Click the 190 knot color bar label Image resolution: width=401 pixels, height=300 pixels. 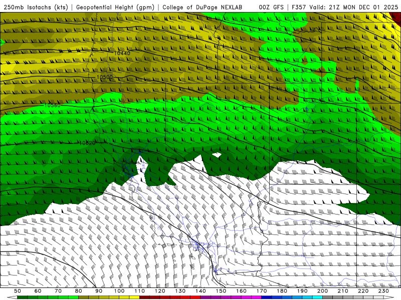(x=302, y=291)
